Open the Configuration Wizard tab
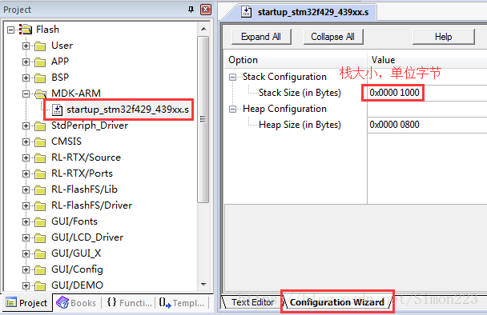Screen dimensions: 487x315 pos(337,302)
